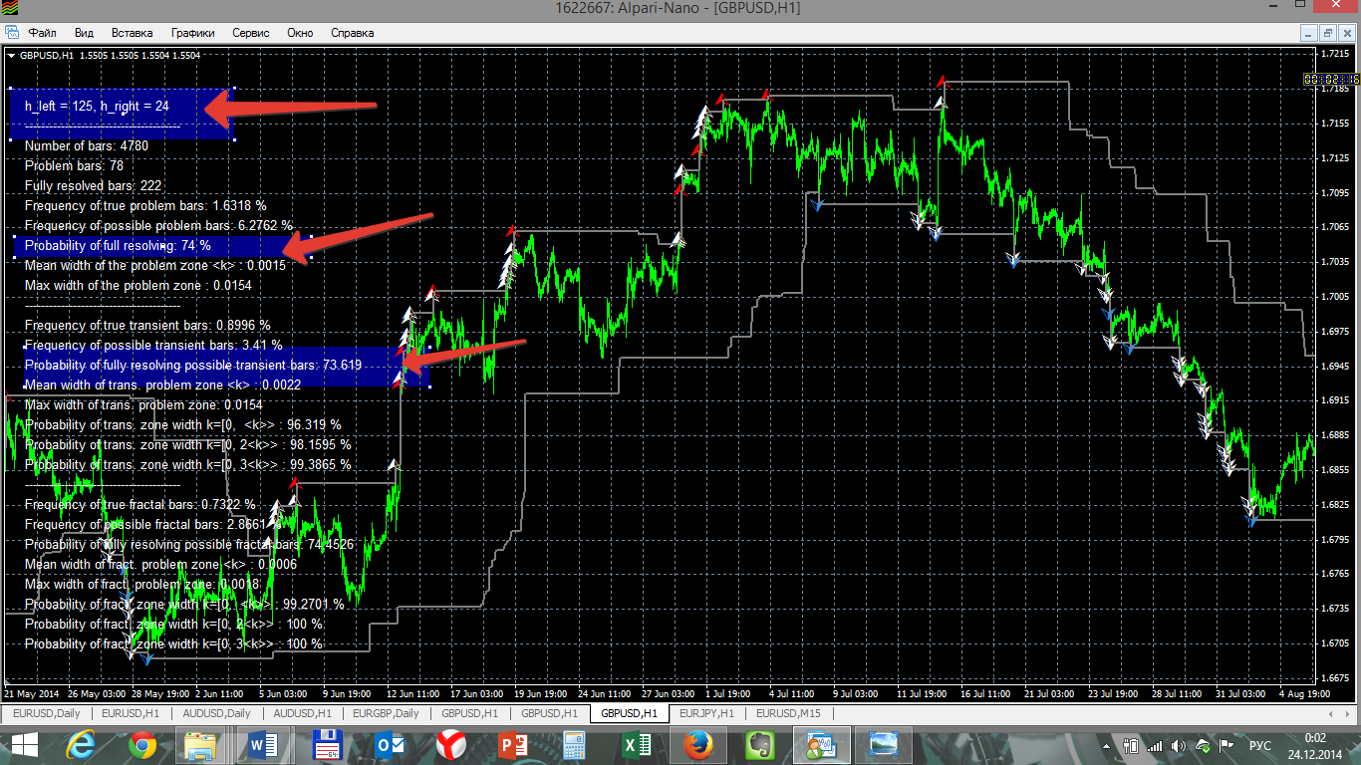The image size is (1361, 765).
Task: Open Excel from the taskbar
Action: (x=636, y=744)
